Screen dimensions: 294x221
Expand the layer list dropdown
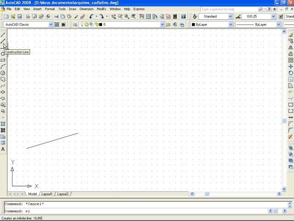(162, 24)
